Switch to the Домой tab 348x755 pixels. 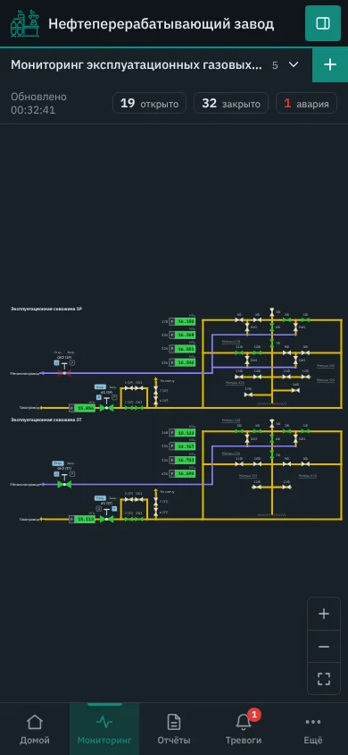35,729
